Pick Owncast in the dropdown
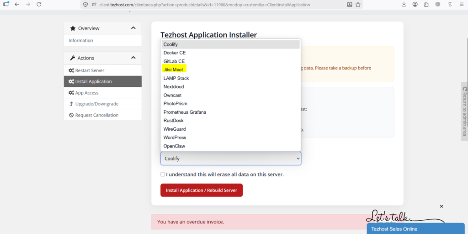This screenshot has width=468, height=234. point(231,95)
